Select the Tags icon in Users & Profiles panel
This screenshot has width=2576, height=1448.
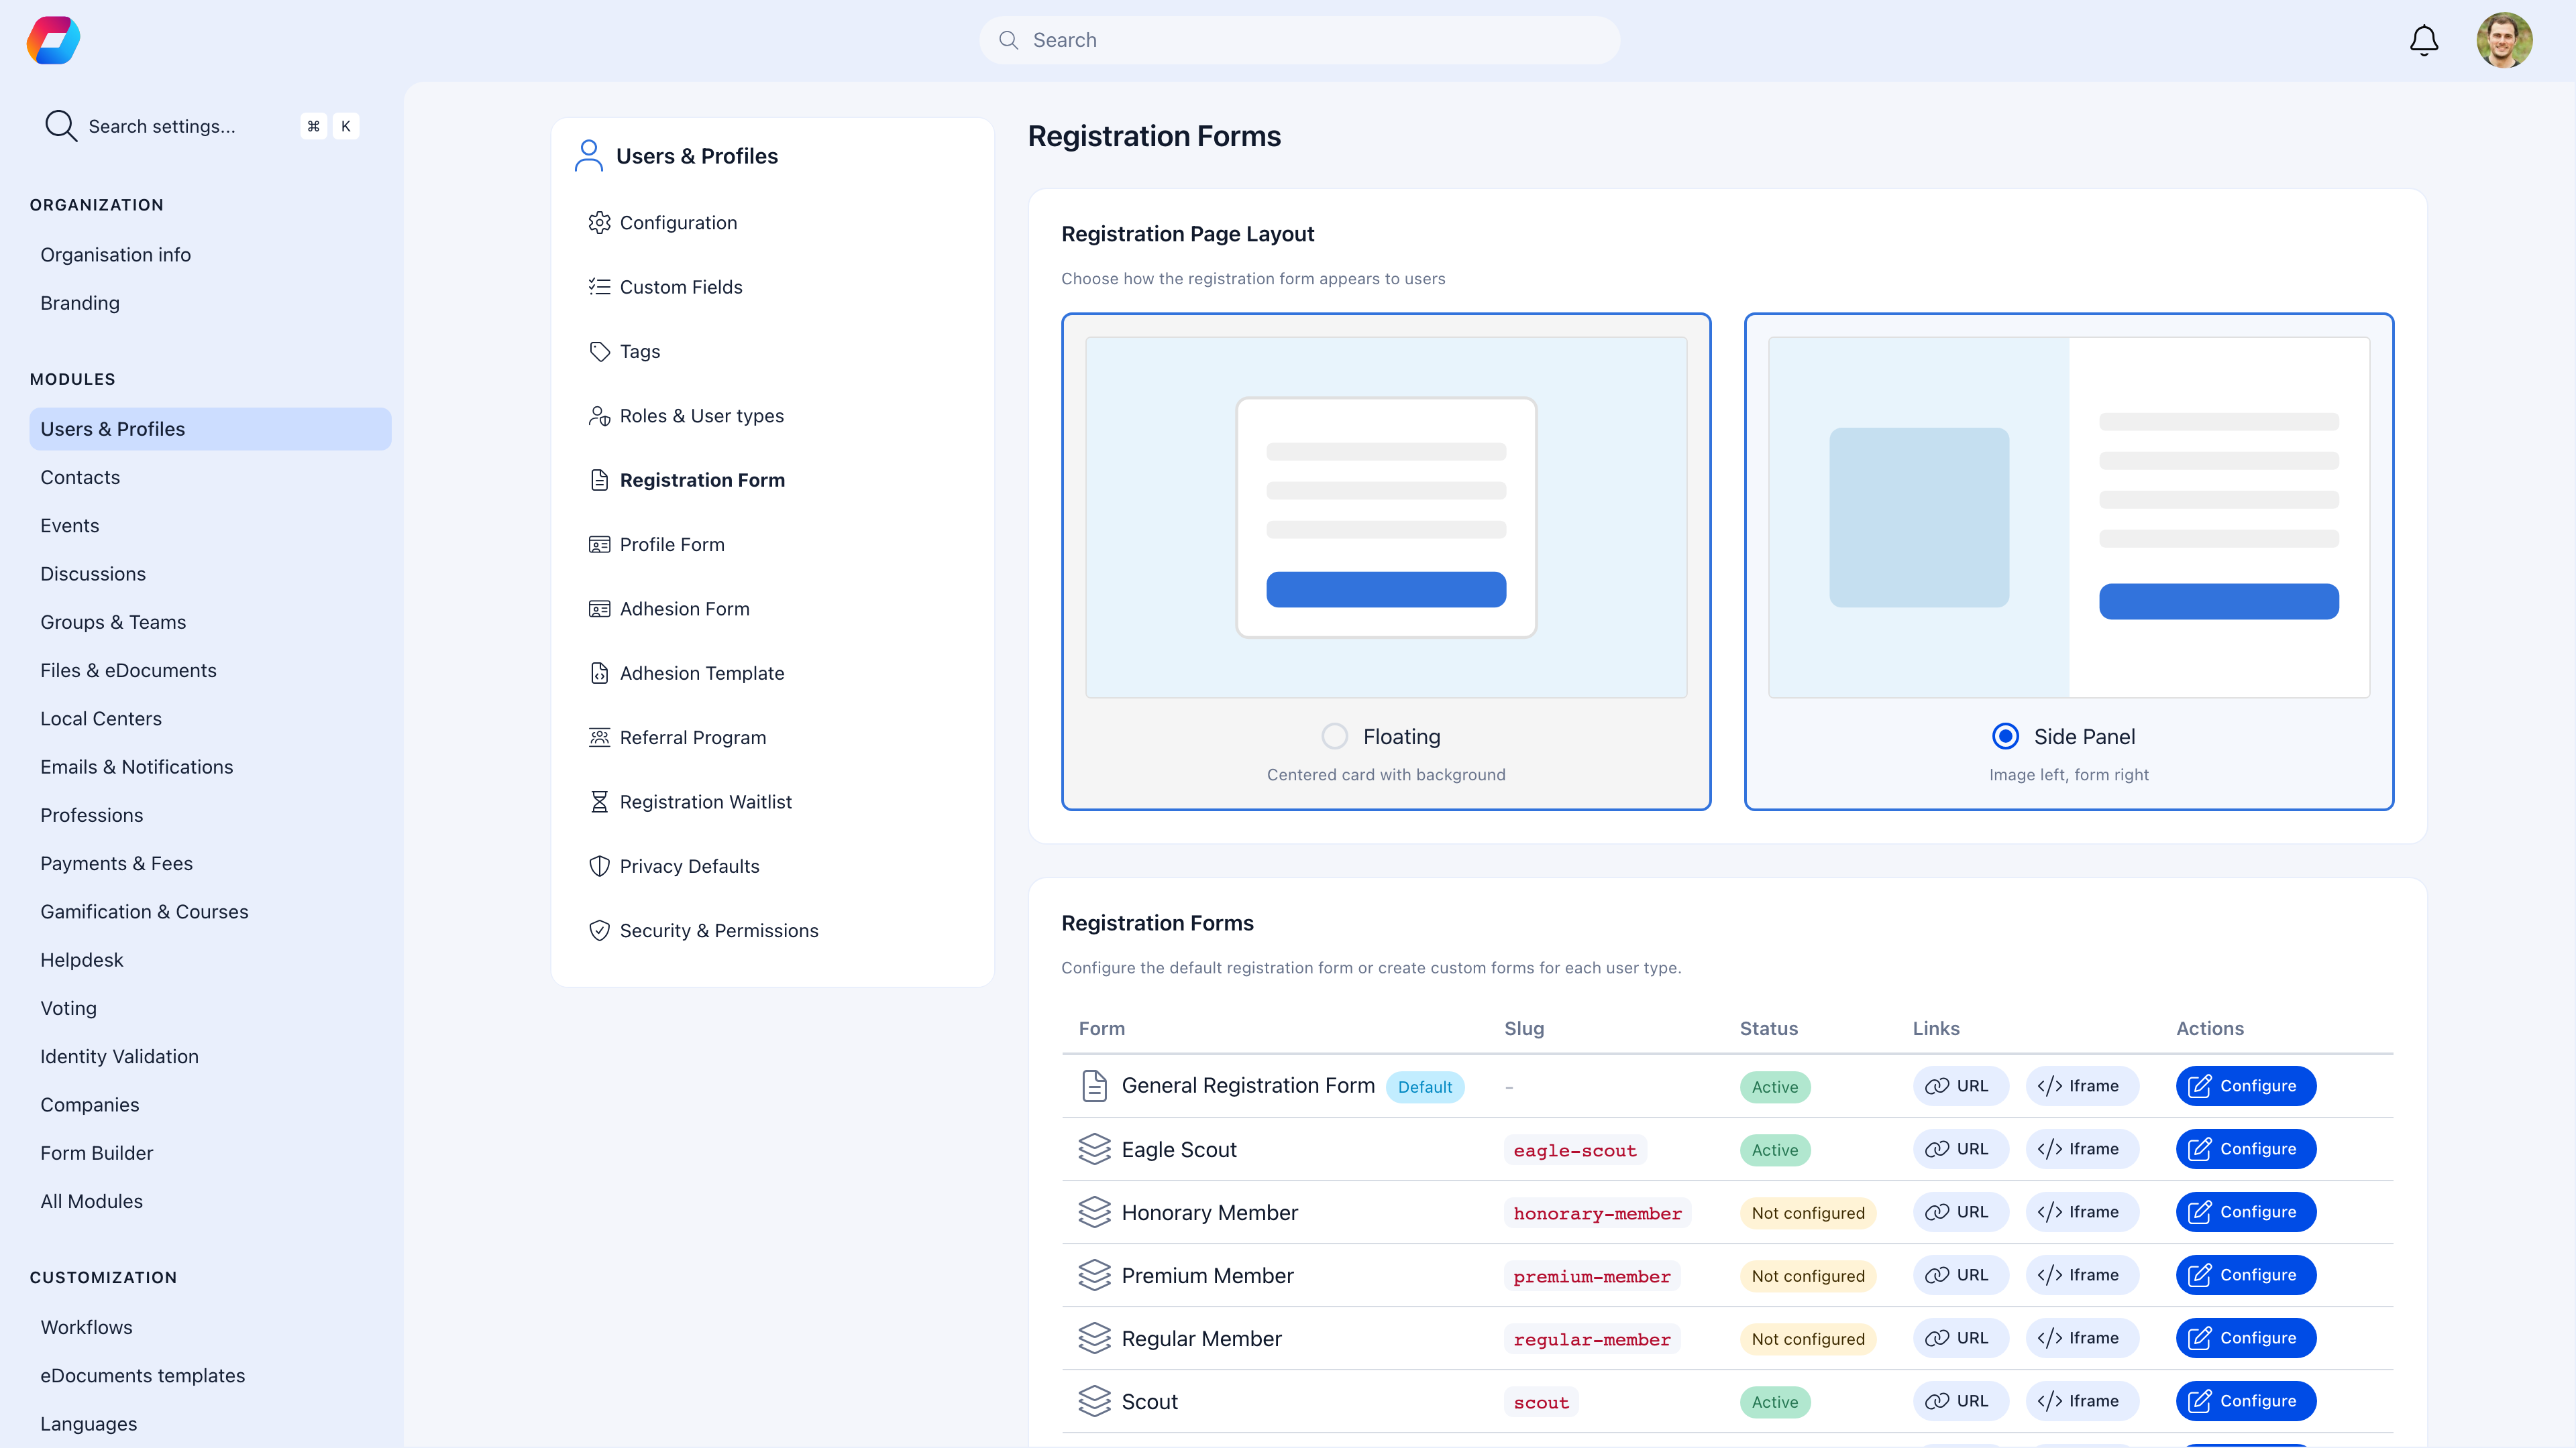[599, 351]
